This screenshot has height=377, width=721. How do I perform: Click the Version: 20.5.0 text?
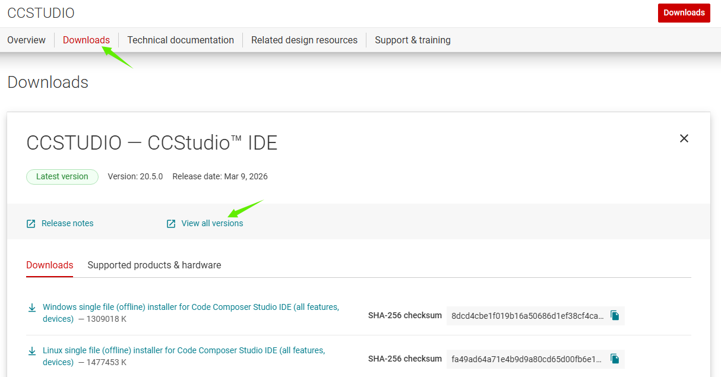[135, 176]
